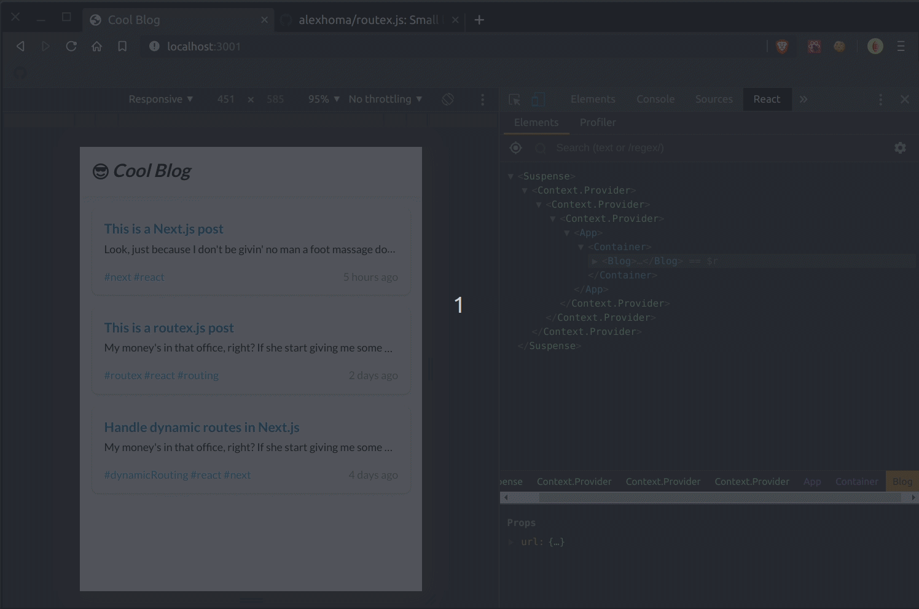This screenshot has height=609, width=919.
Task: Activate the inspect element picker icon
Action: pos(514,99)
